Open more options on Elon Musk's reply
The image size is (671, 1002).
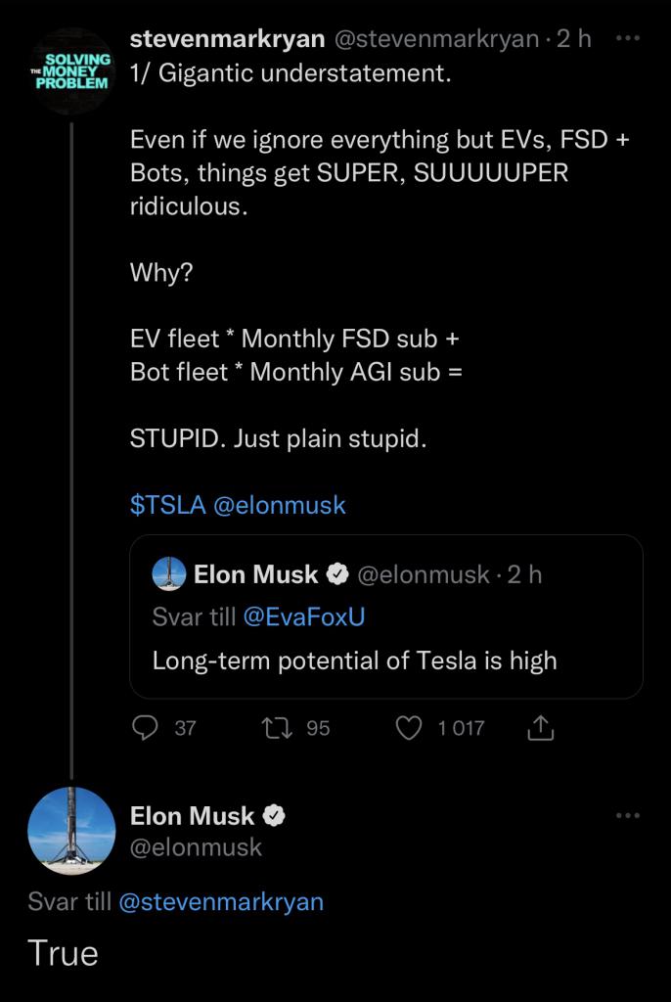click(x=629, y=815)
